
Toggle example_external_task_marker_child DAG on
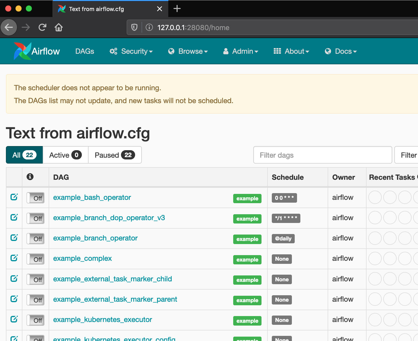click(x=36, y=279)
